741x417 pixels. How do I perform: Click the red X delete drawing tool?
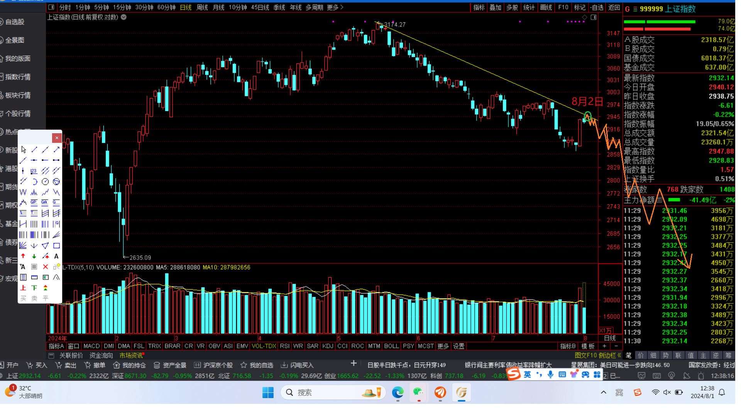point(45,267)
